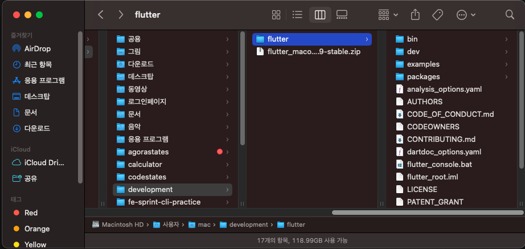Select the 다운로드 folder in the column list

coord(173,64)
